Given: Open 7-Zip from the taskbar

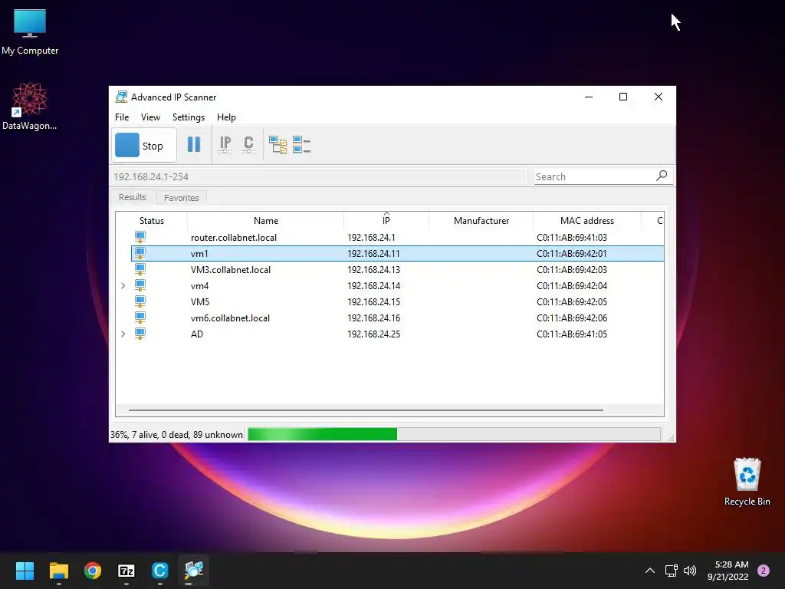Looking at the screenshot, I should [x=126, y=571].
